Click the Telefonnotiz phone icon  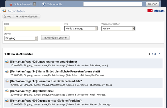(x=44, y=4)
